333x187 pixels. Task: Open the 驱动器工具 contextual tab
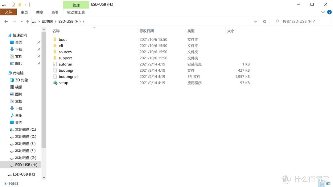tap(76, 12)
